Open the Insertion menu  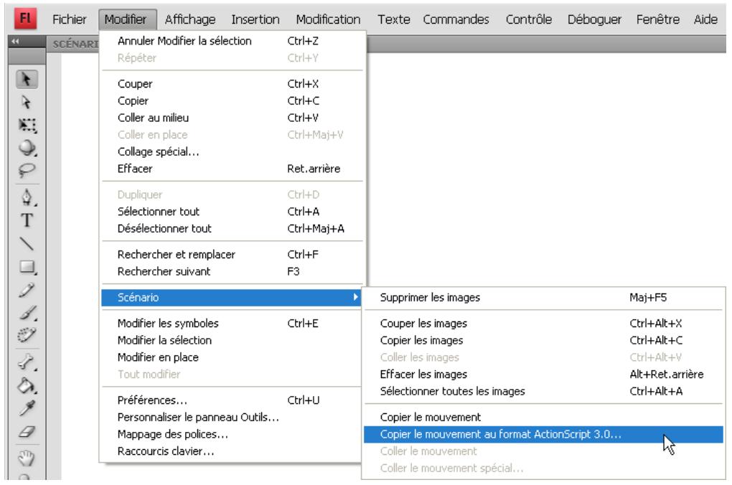tap(255, 19)
